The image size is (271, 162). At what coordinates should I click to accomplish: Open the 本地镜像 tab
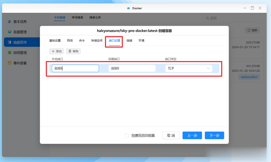click(60, 17)
